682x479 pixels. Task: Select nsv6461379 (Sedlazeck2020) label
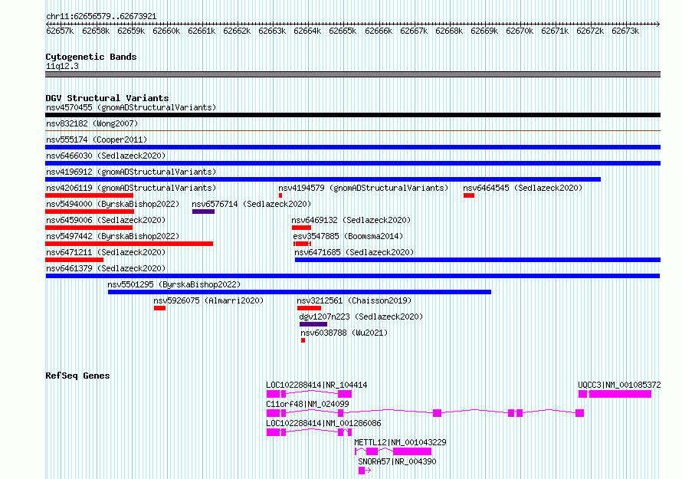point(106,268)
